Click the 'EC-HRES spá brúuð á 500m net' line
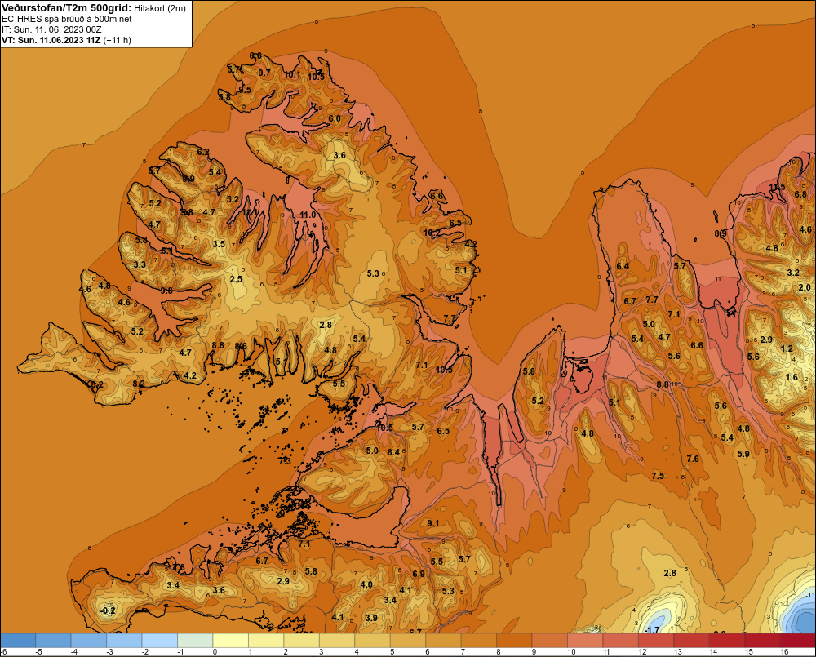This screenshot has height=657, width=816. pyautogui.click(x=67, y=19)
